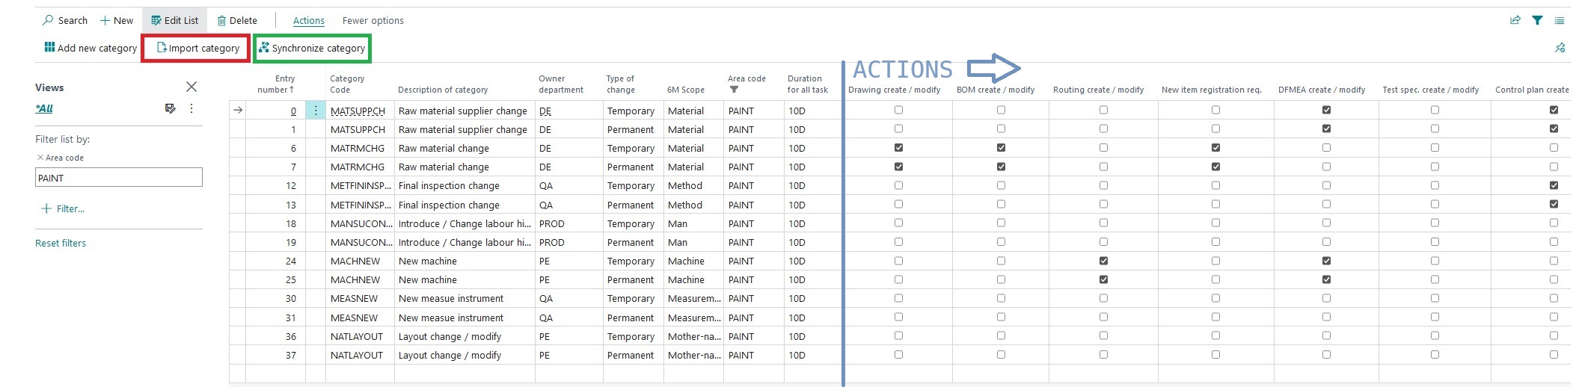Image resolution: width=1573 pixels, height=387 pixels.
Task: Click the Area code filter input field
Action: point(119,178)
